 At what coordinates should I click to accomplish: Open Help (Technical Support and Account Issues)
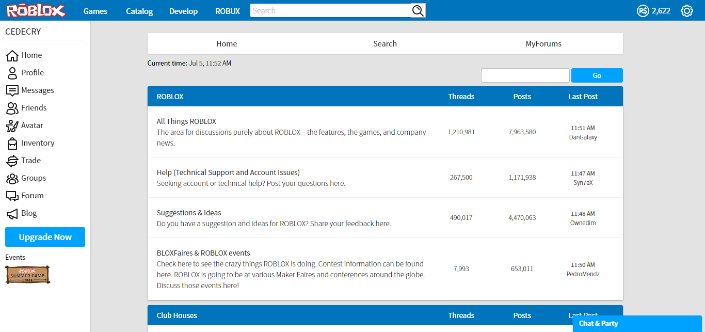(x=228, y=172)
